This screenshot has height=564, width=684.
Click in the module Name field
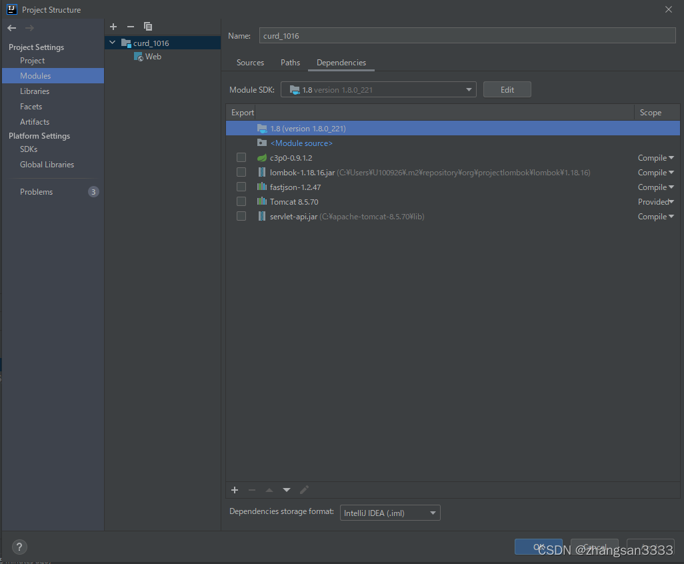coord(467,36)
